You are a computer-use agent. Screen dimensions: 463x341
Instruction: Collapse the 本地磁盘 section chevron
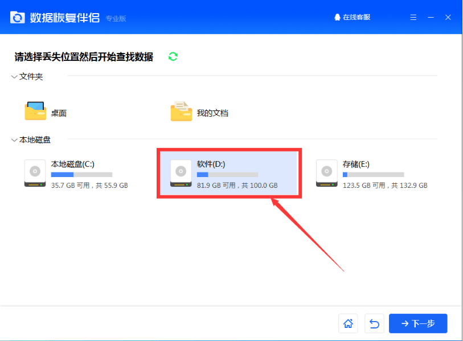click(14, 140)
